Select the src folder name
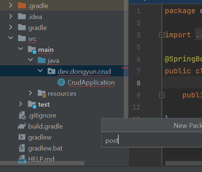 [32, 39]
